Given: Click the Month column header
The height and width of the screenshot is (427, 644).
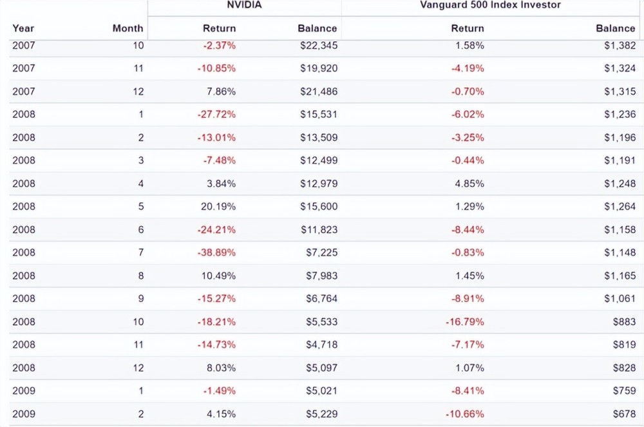Looking at the screenshot, I should (128, 28).
